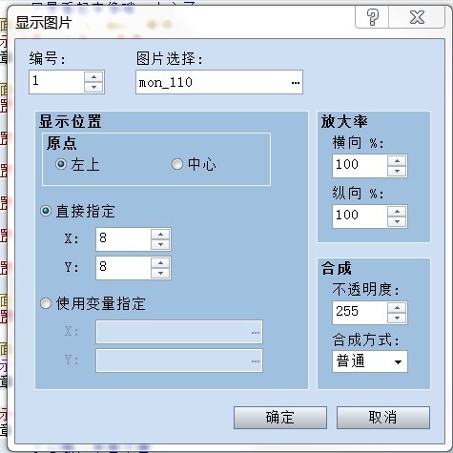
Task: Click the 横向 % value field
Action: pos(360,166)
